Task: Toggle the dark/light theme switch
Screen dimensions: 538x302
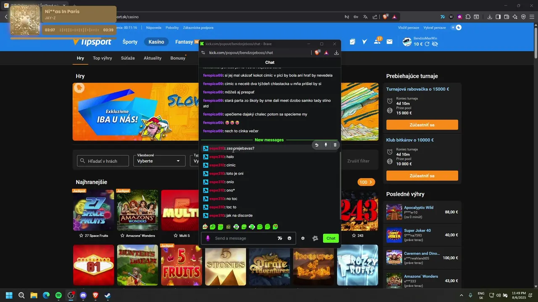Action: [x=456, y=27]
